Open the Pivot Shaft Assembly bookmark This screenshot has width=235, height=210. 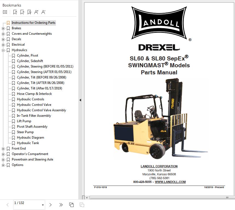32,127
